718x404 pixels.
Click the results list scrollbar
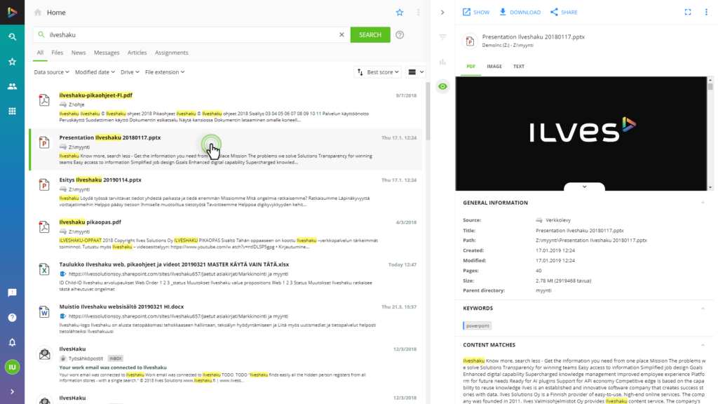(x=428, y=111)
